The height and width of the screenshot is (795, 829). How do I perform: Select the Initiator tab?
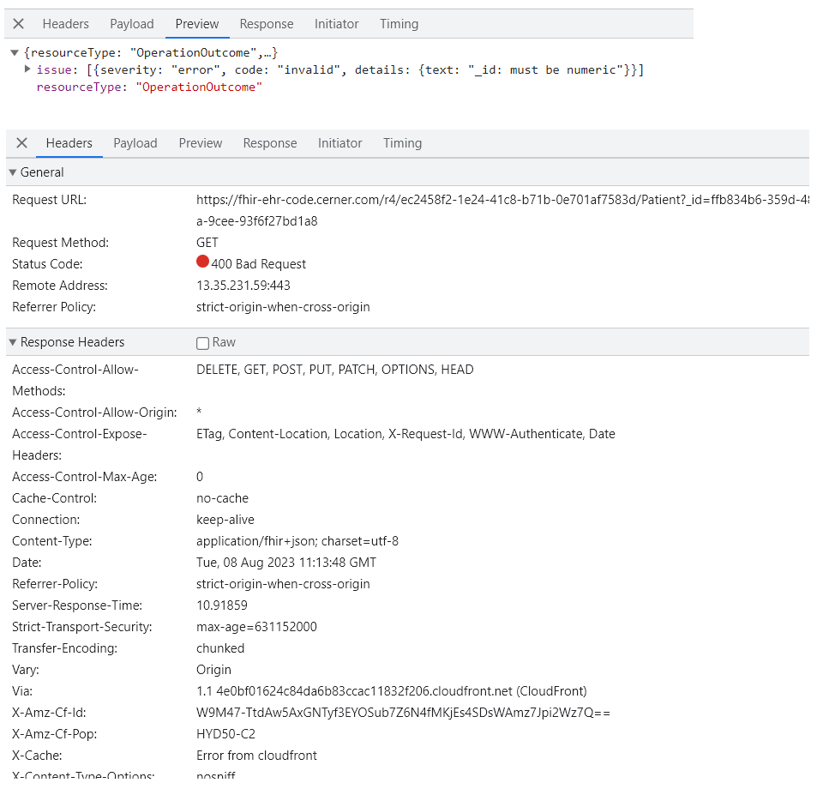(x=336, y=24)
